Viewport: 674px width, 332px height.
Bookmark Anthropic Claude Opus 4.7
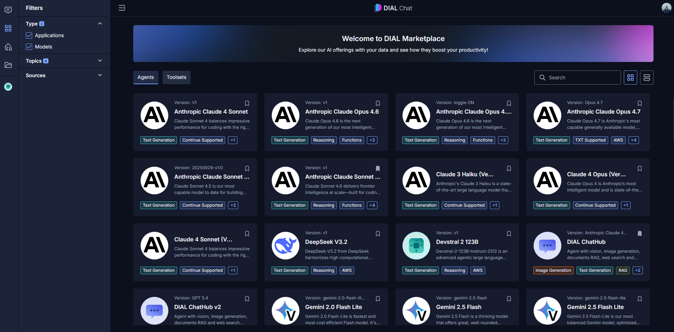(640, 103)
